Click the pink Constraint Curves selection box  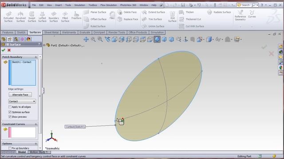coord(22,132)
